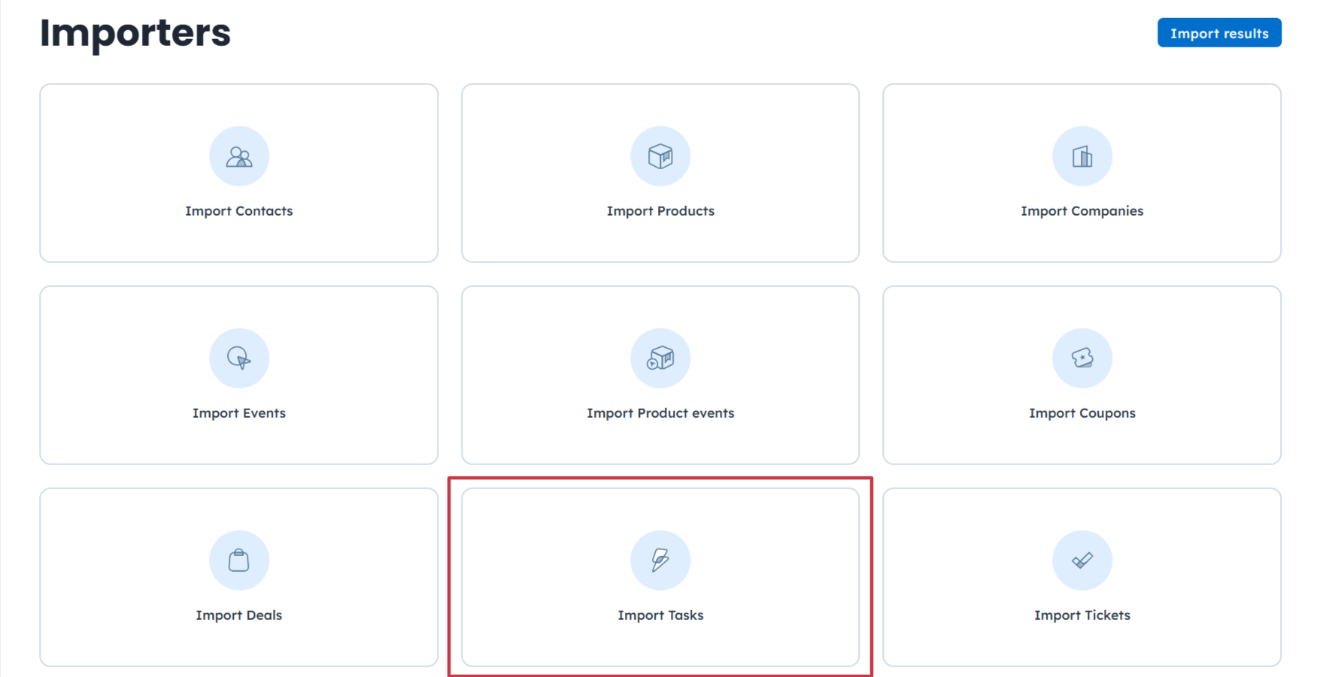The image size is (1320, 677).
Task: Click the Import Products box icon
Action: (660, 156)
